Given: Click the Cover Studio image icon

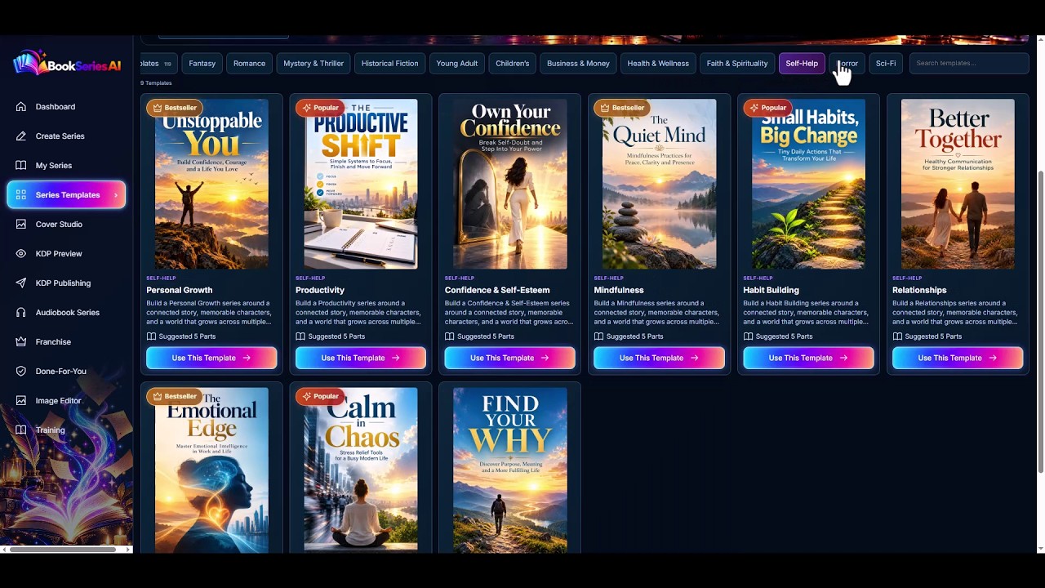Looking at the screenshot, I should coord(21,225).
